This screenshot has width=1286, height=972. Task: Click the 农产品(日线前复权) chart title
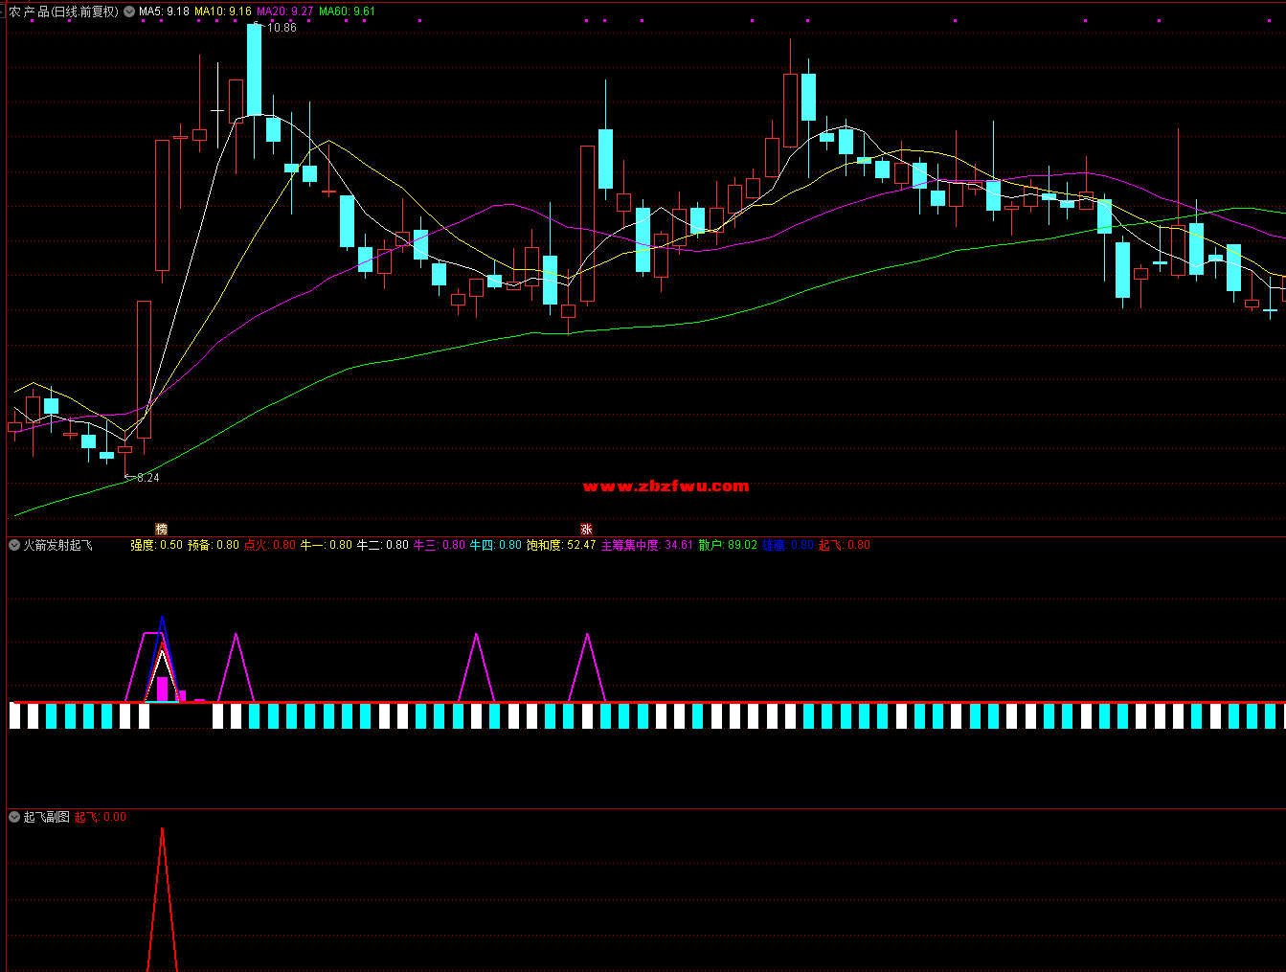coord(63,11)
